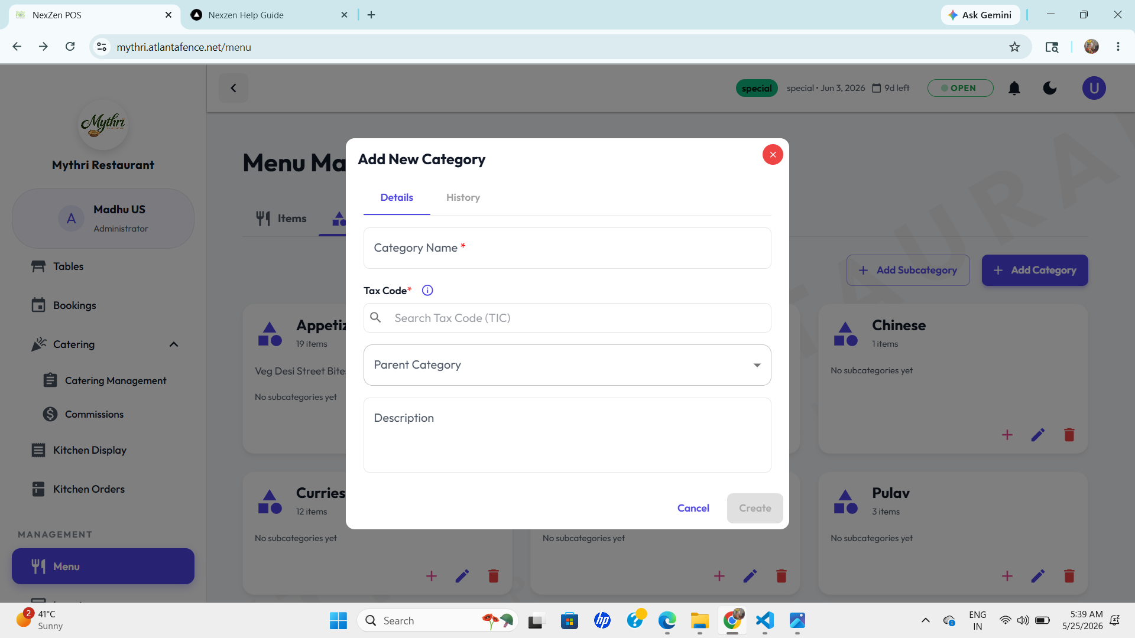Edit the Pulav category
The width and height of the screenshot is (1135, 638).
point(1038,576)
